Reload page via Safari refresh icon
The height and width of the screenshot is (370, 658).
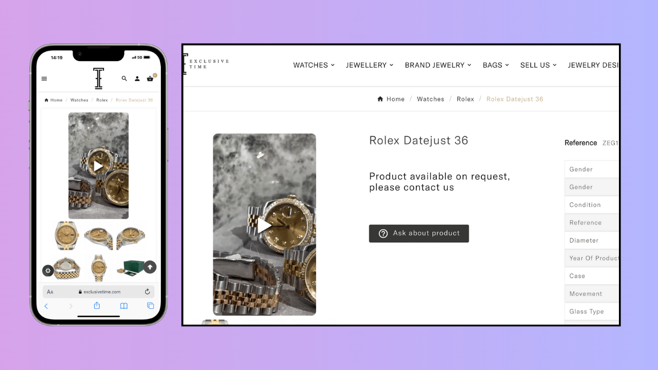148,292
